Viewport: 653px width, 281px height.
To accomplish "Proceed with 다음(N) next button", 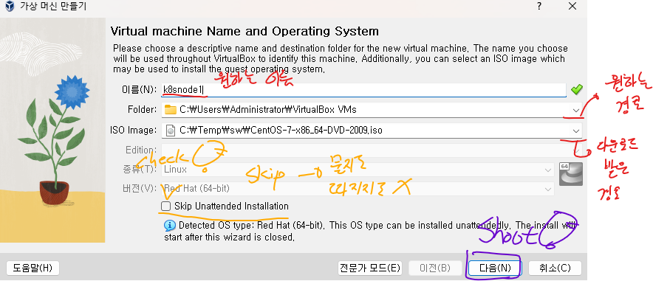I will point(495,268).
